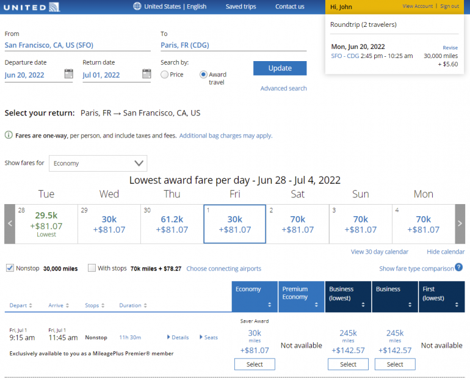Click the fare type comparison help icon
The height and width of the screenshot is (380, 470).
point(458,268)
